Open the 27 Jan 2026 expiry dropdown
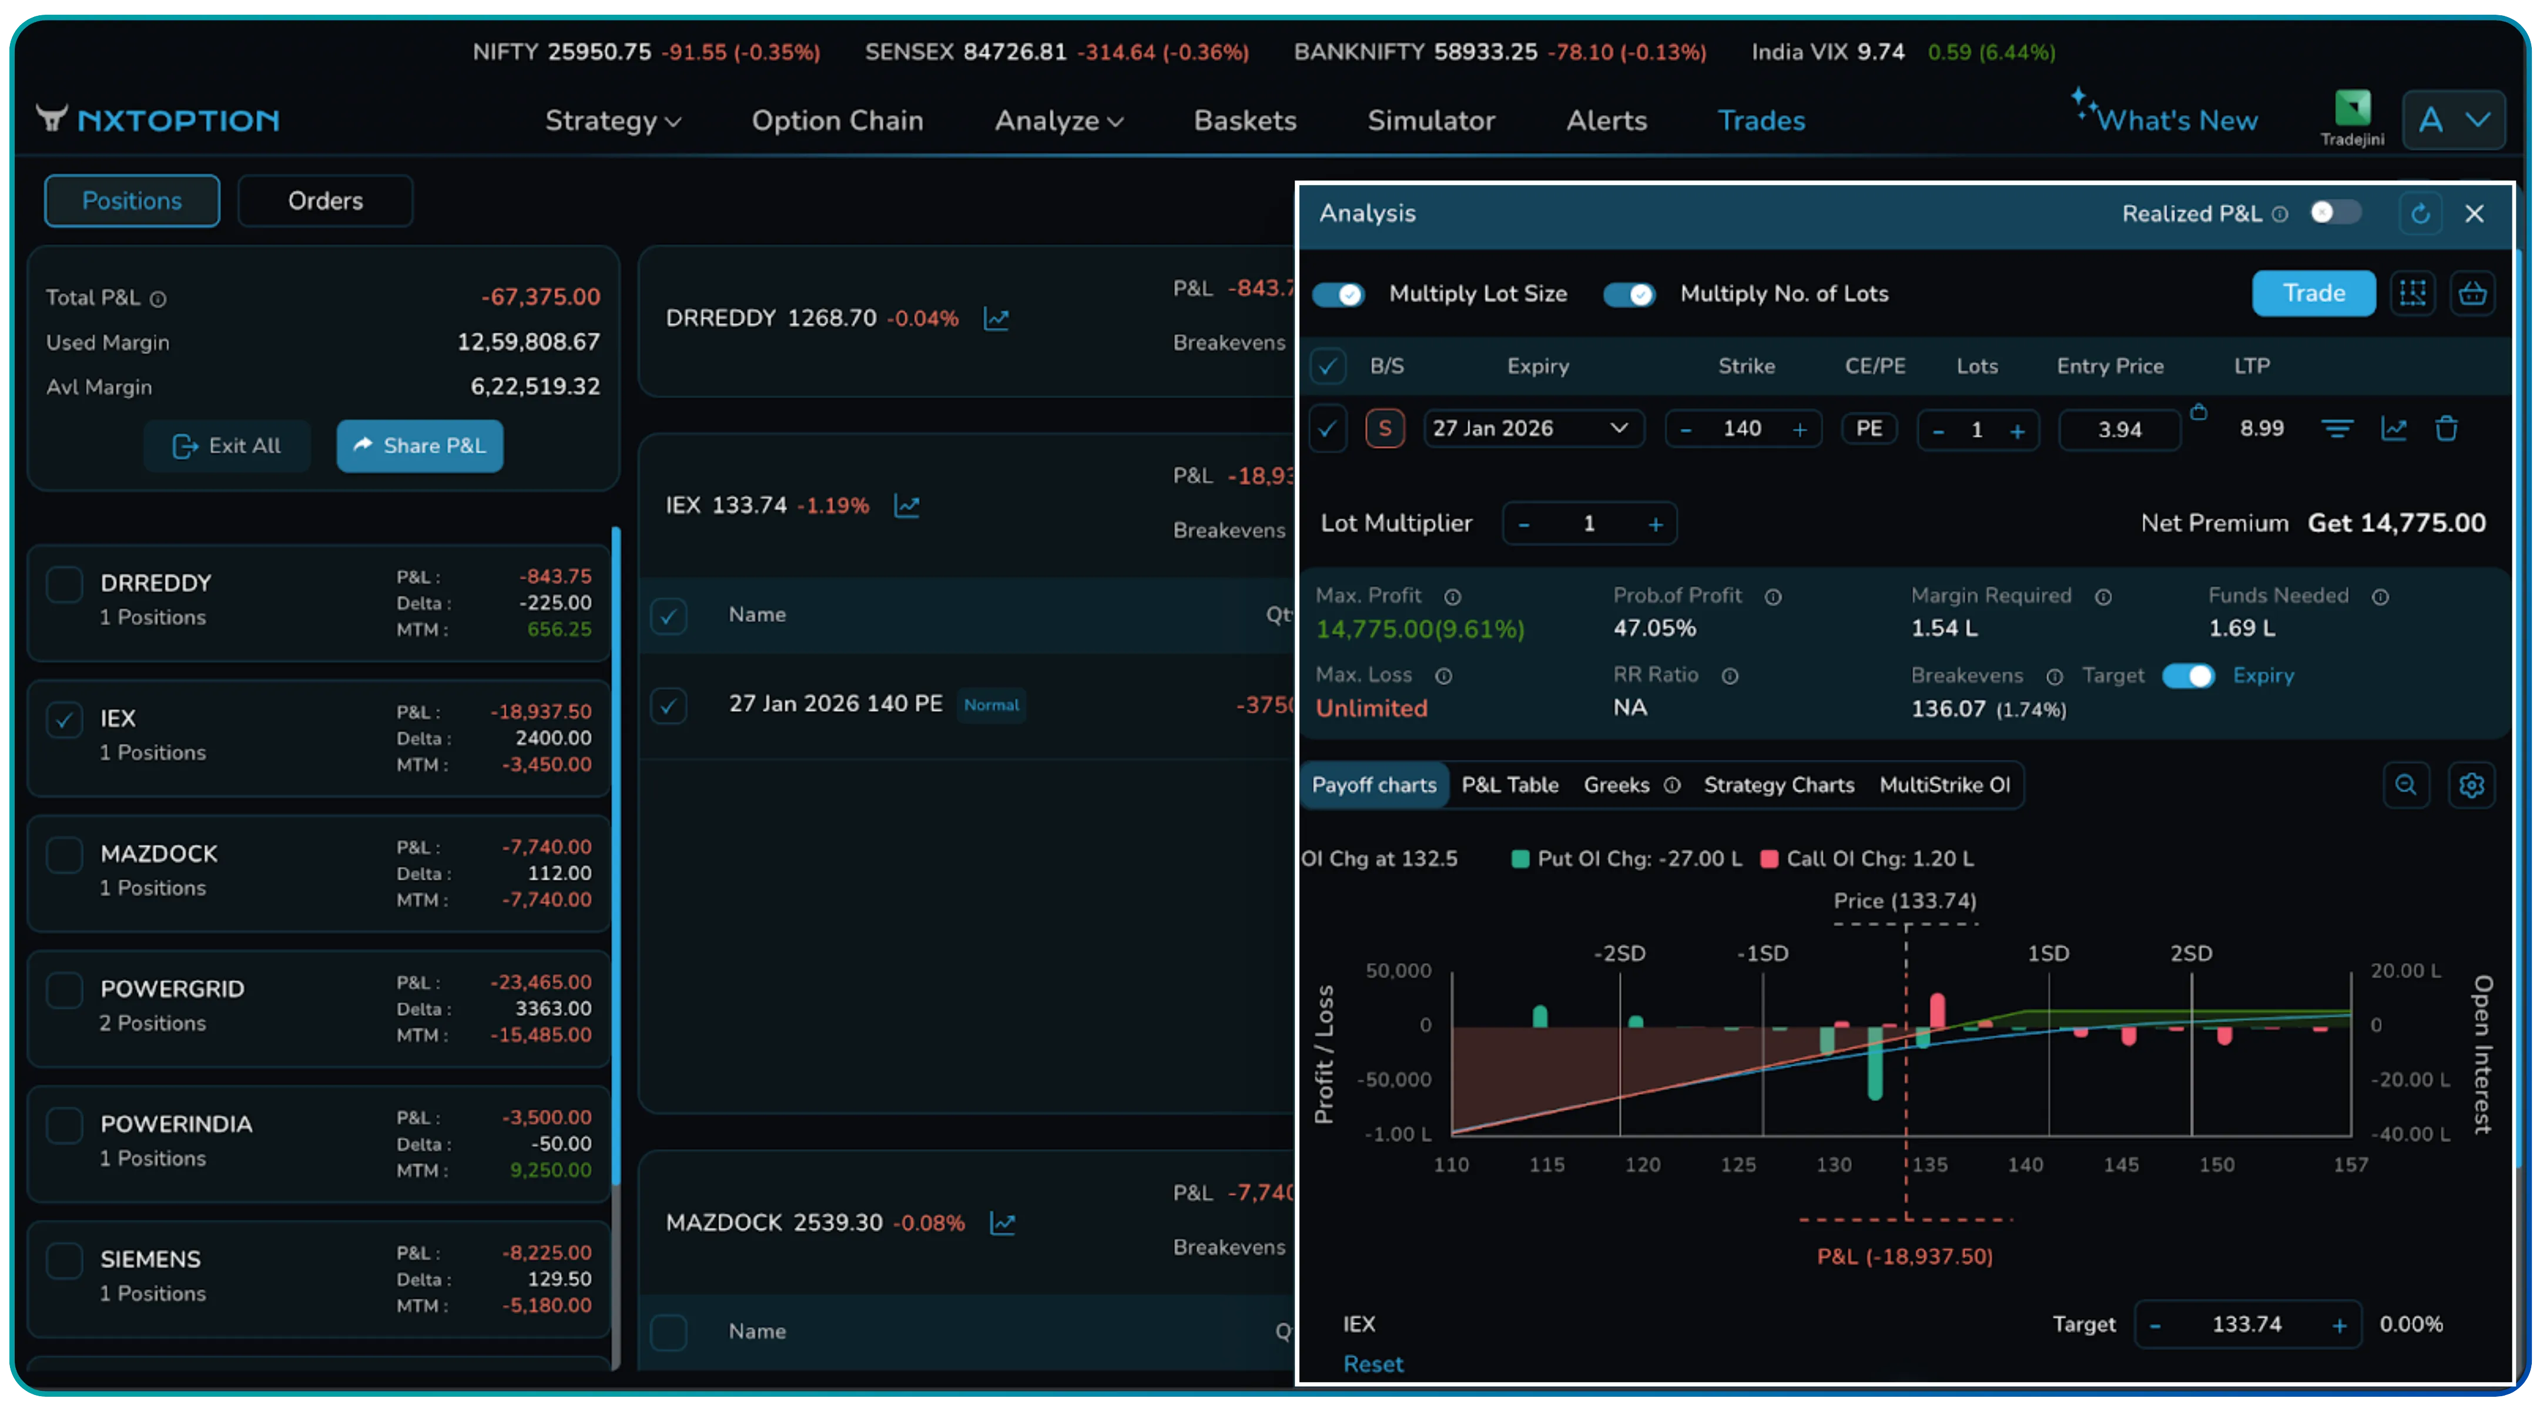This screenshot has height=1405, width=2543. 1533,428
